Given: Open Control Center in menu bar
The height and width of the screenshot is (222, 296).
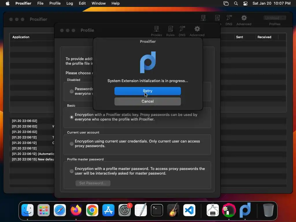Looking at the screenshot, I should [245, 3].
